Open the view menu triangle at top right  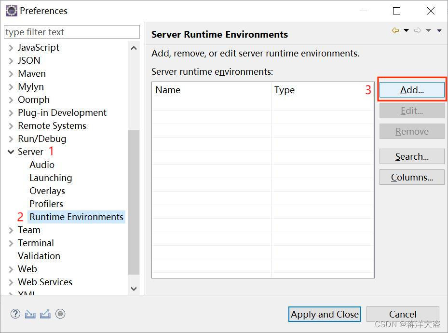point(439,31)
